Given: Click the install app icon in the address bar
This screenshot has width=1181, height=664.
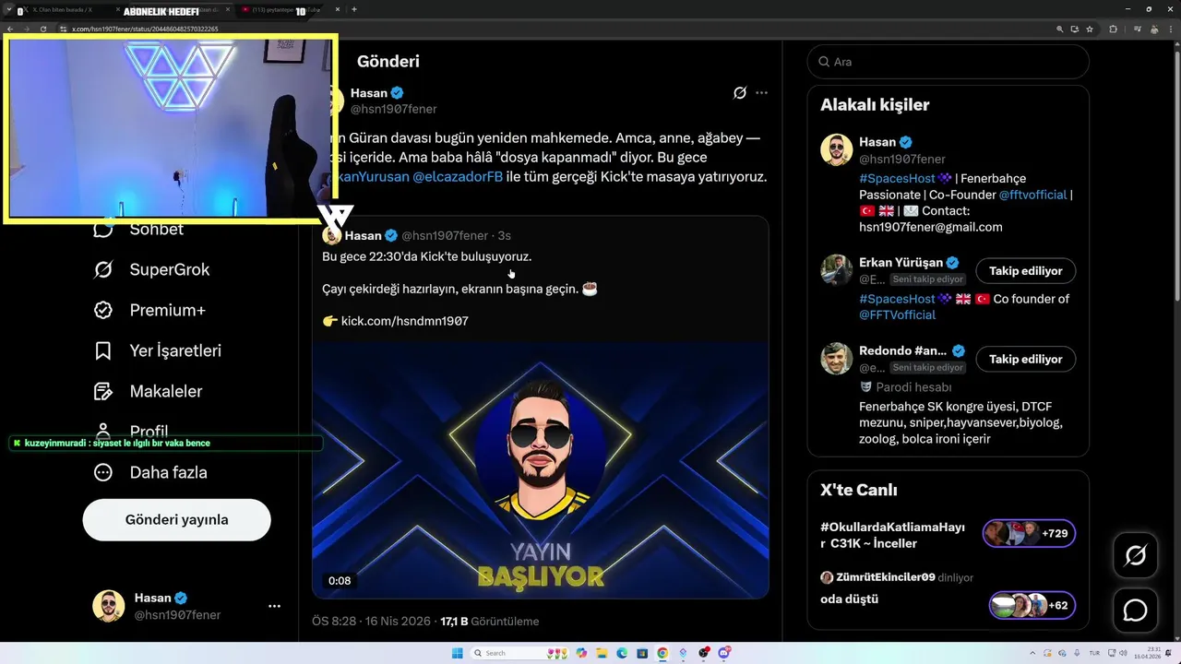Looking at the screenshot, I should 1075,29.
